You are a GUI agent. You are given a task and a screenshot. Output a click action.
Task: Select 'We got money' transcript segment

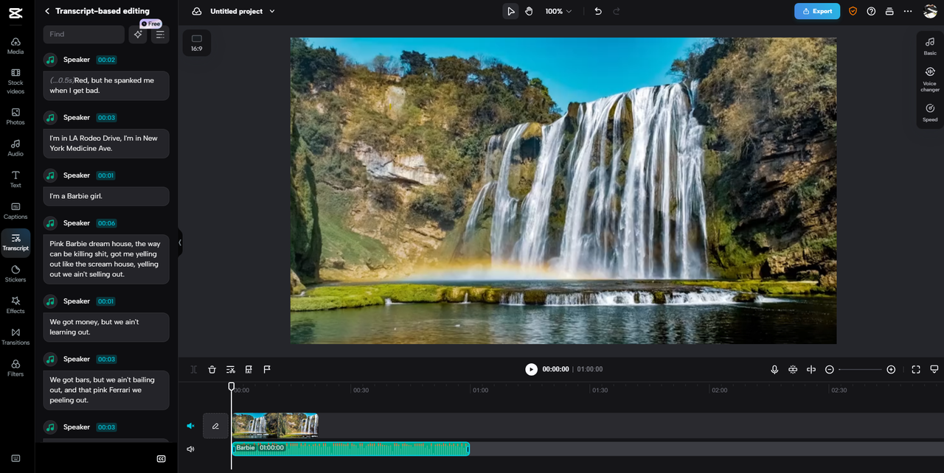click(106, 327)
